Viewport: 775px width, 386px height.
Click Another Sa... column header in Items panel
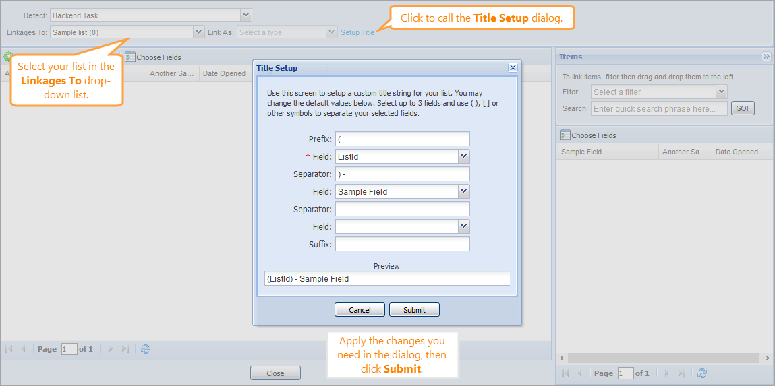685,152
